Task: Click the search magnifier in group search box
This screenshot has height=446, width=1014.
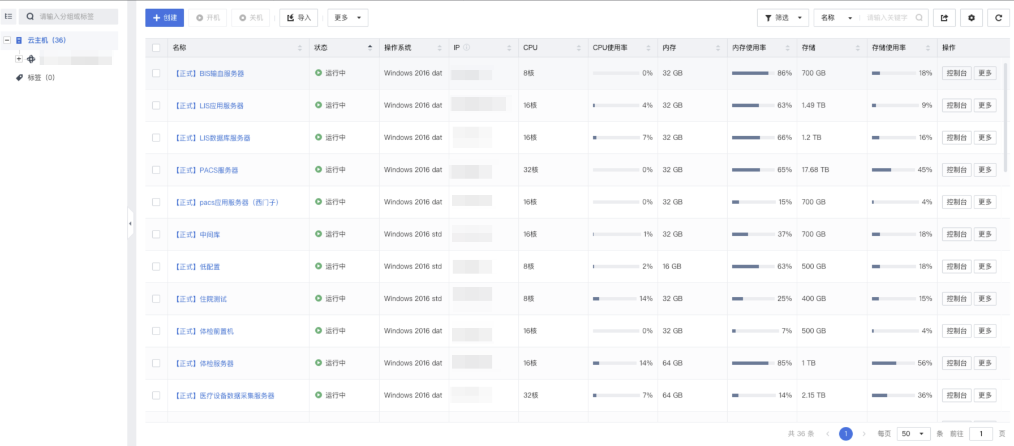Action: click(30, 16)
